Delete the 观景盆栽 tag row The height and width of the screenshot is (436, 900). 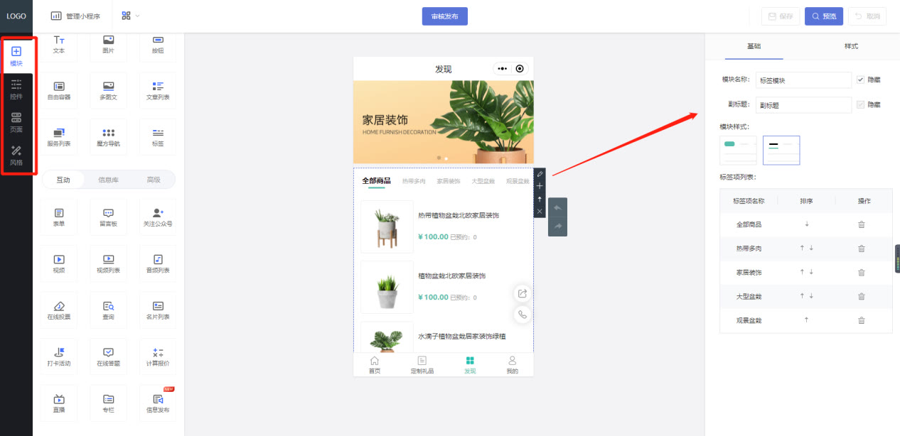coord(862,320)
